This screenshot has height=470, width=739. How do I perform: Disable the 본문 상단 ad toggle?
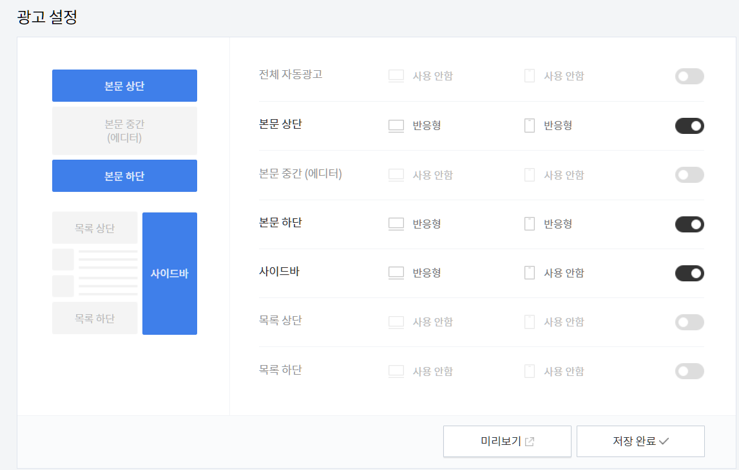[x=689, y=125]
